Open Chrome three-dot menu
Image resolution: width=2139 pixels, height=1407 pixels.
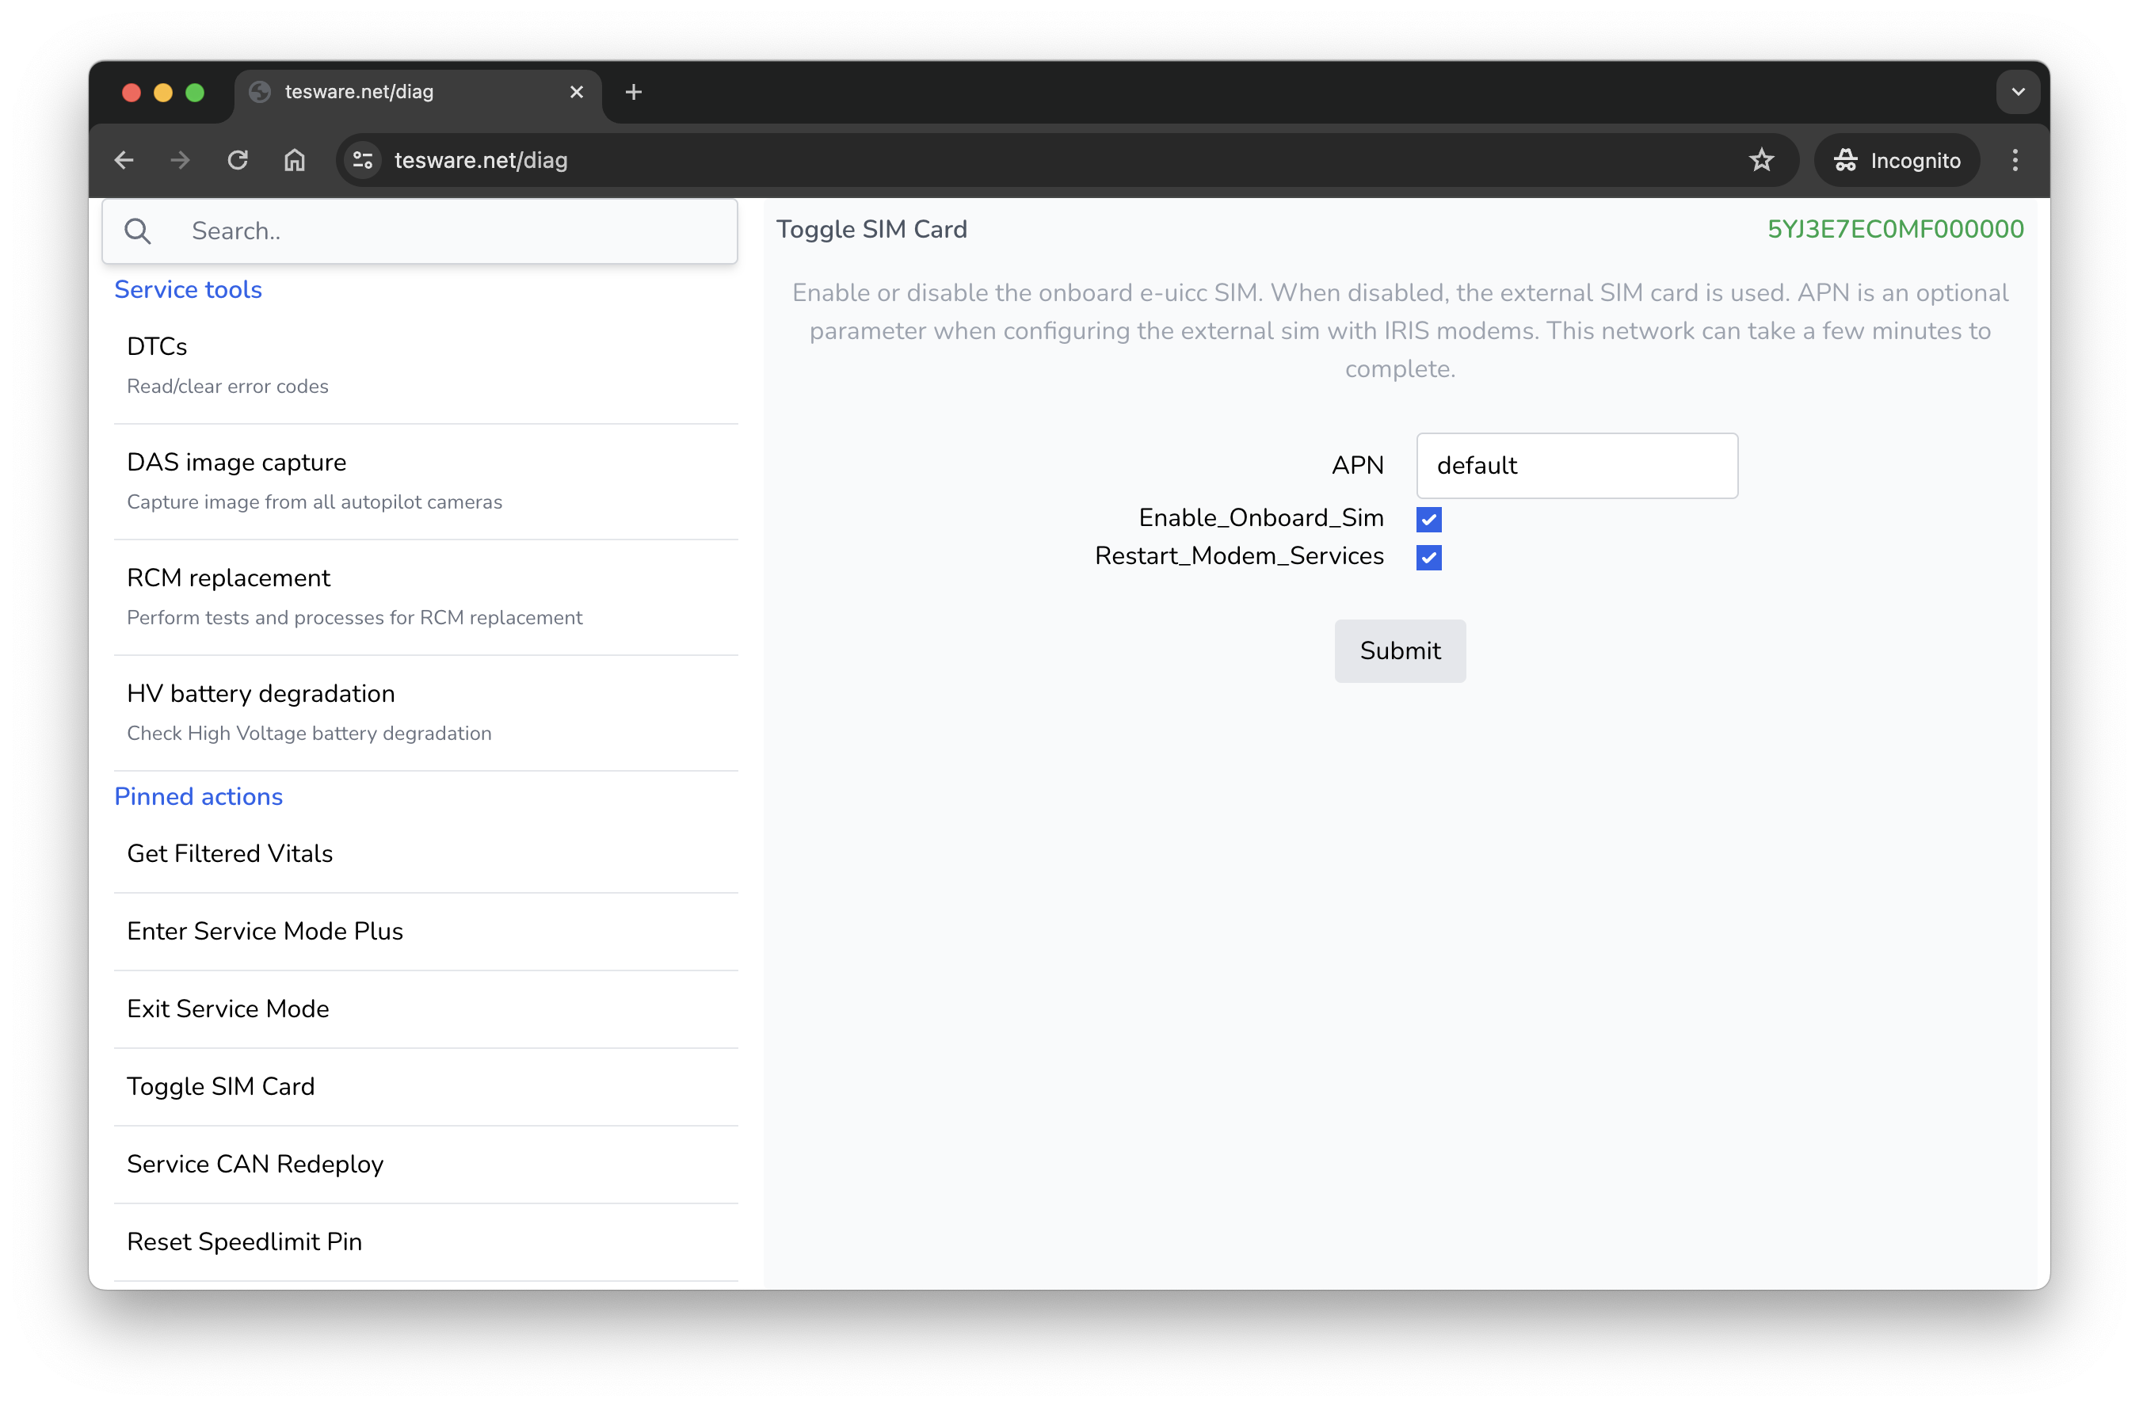2015,160
